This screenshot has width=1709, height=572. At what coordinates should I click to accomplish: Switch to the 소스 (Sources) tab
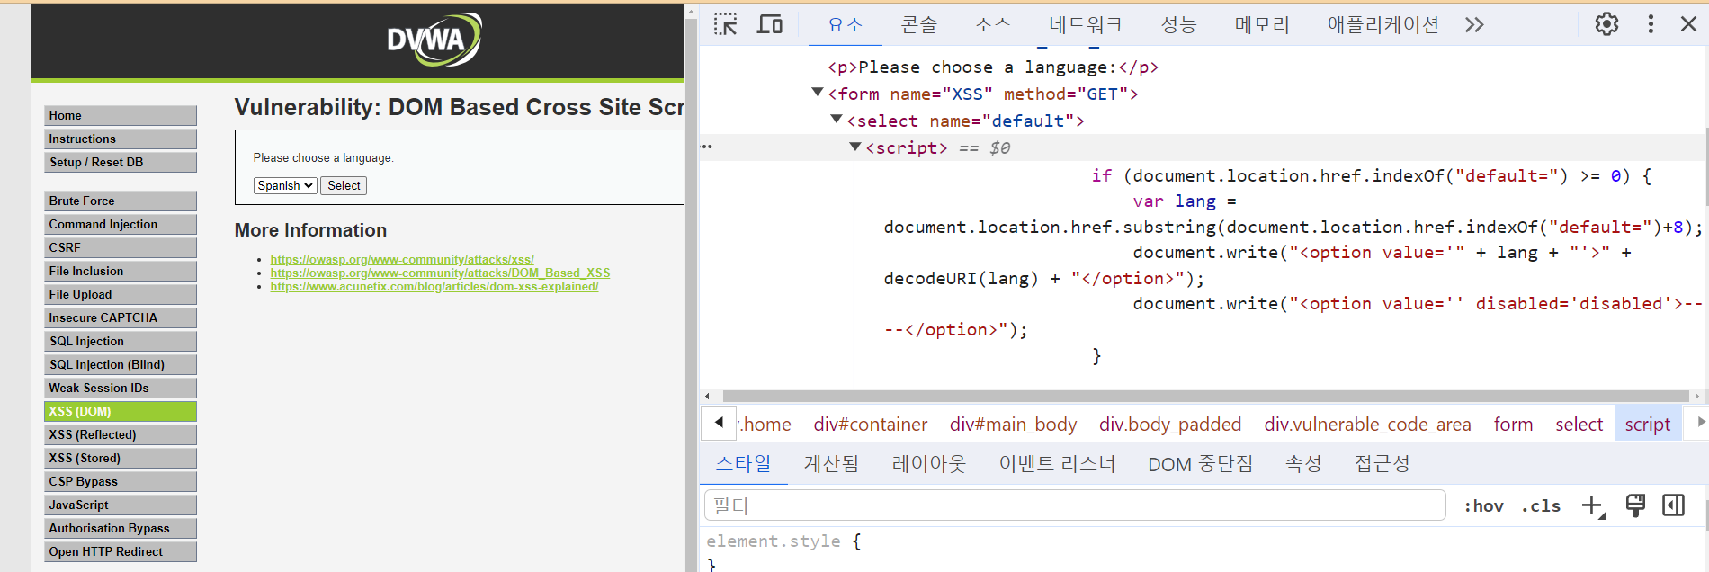[992, 24]
